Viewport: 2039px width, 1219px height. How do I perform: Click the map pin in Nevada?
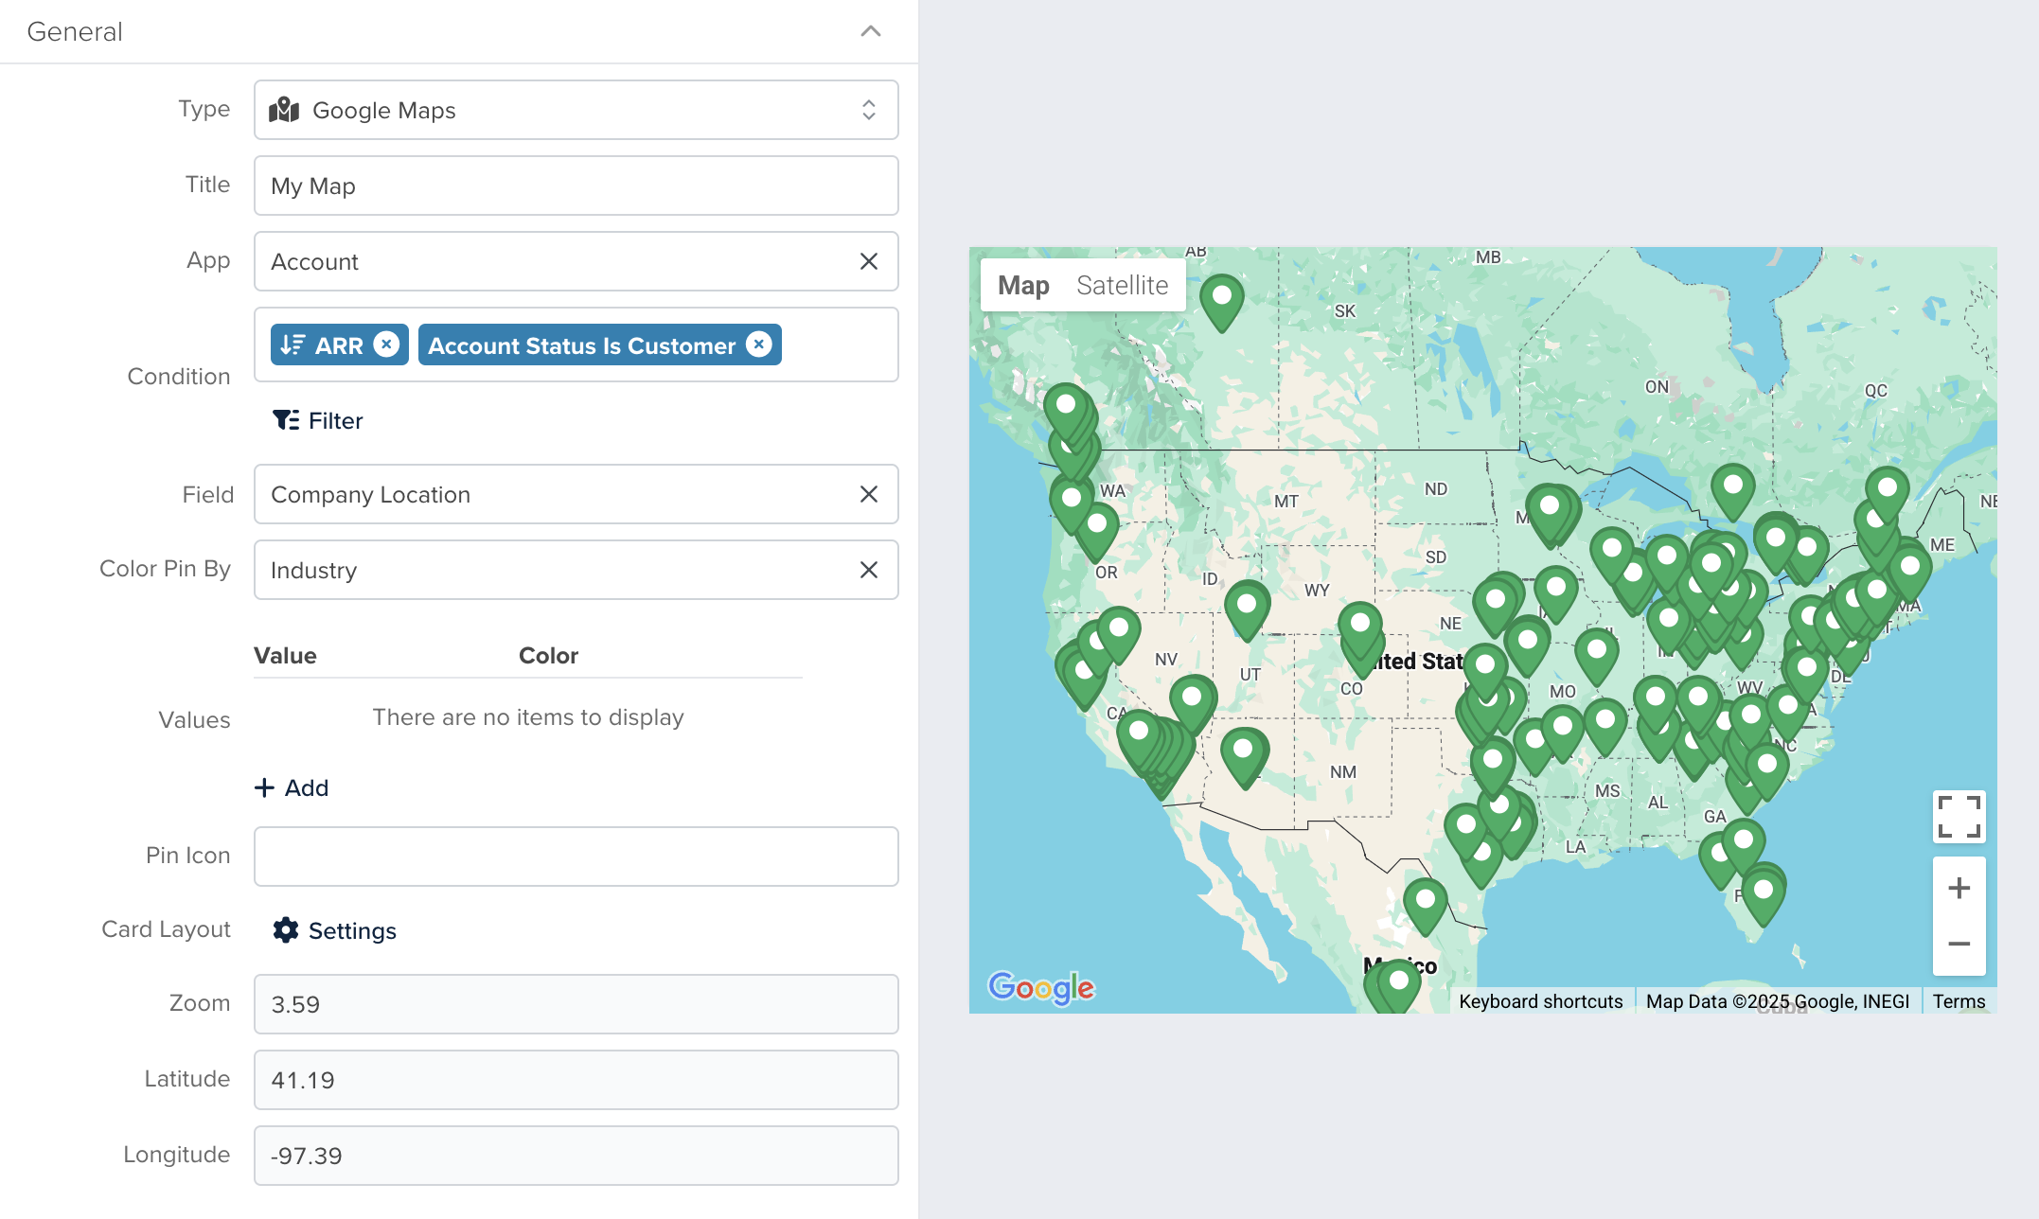(1192, 703)
